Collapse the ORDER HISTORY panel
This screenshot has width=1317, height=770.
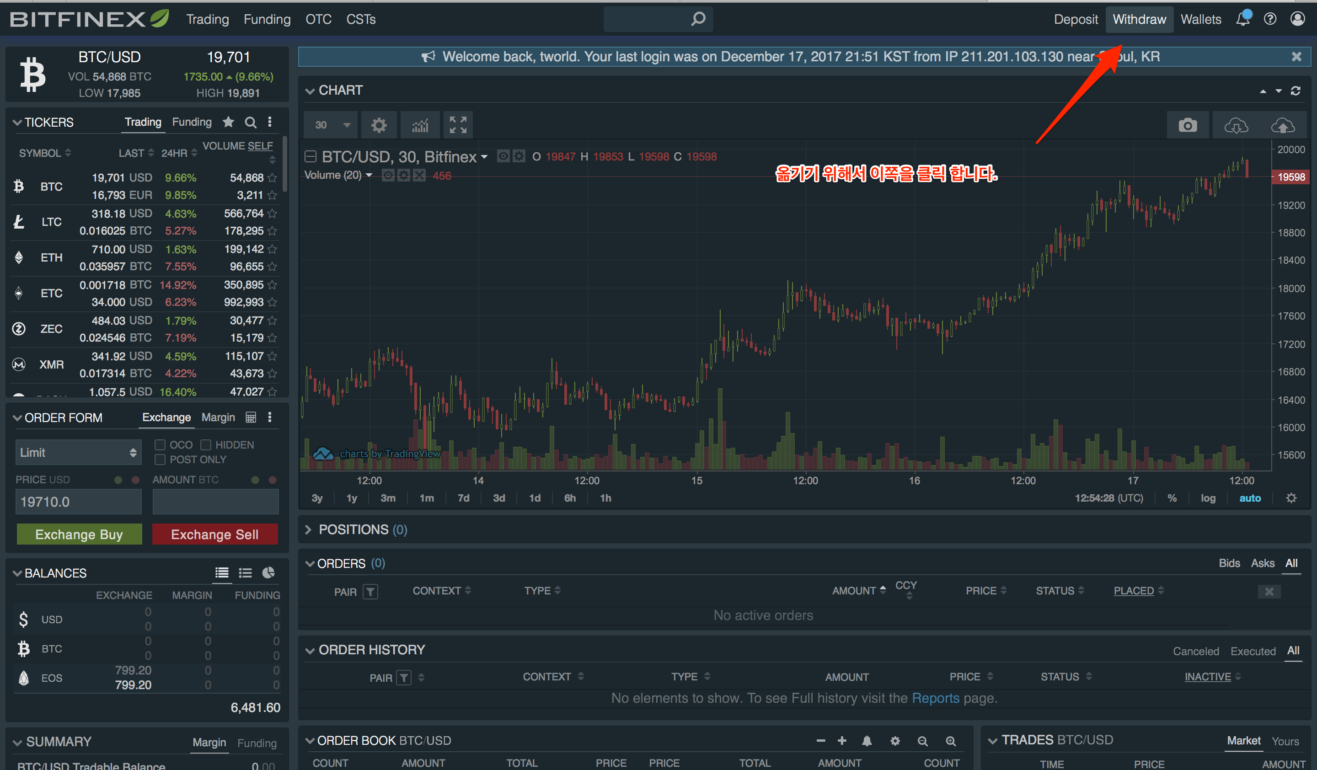click(x=310, y=650)
